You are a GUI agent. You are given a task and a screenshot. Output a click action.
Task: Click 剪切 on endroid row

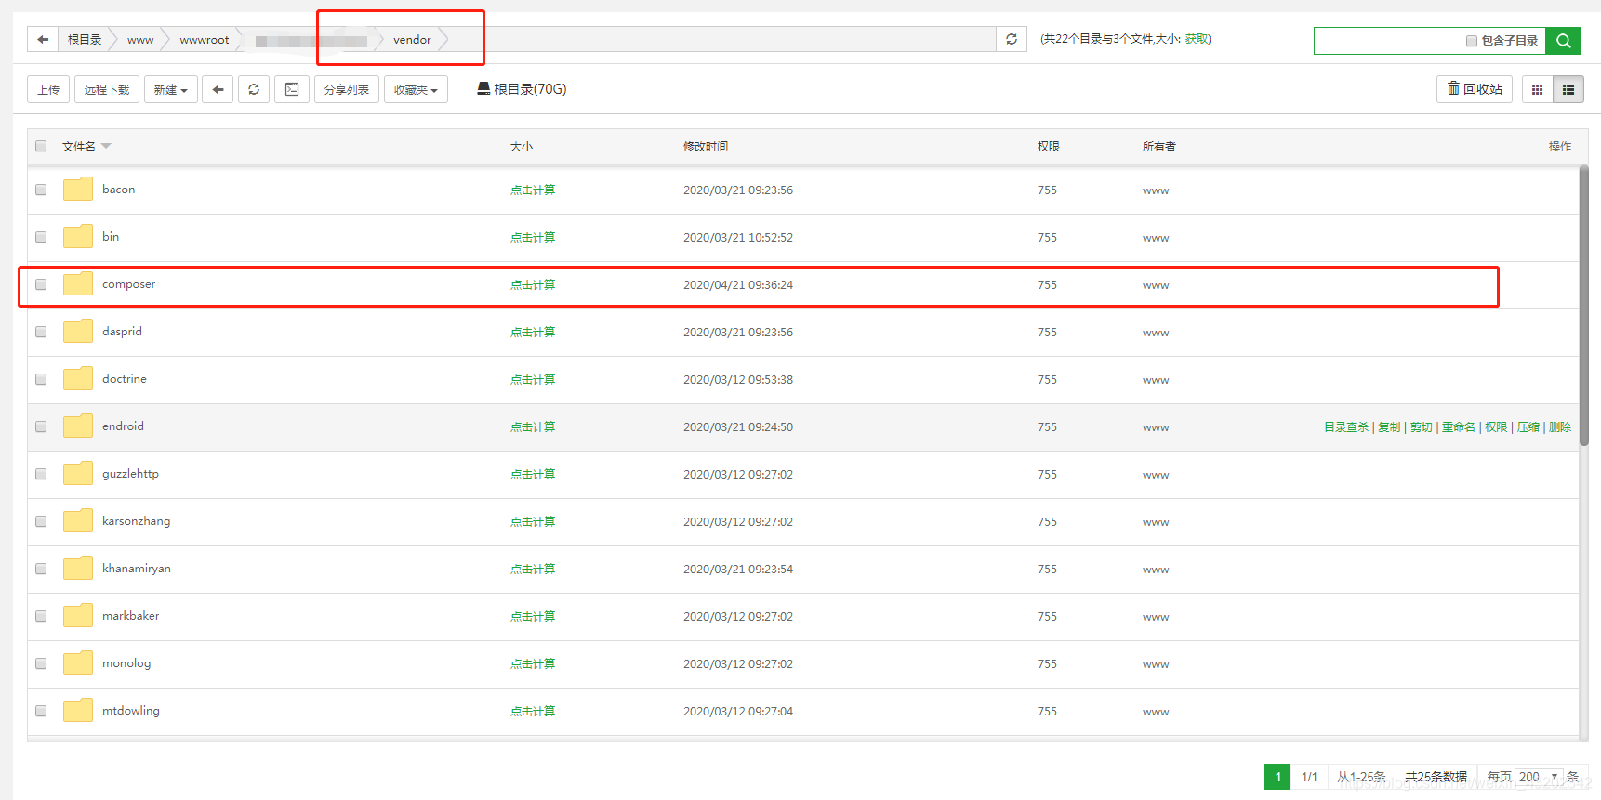pyautogui.click(x=1422, y=427)
